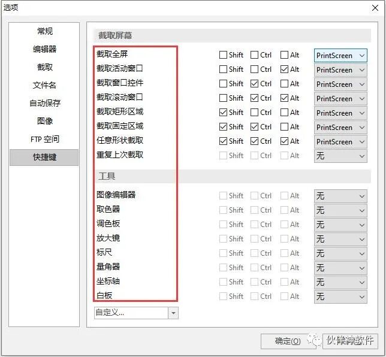Image resolution: width=386 pixels, height=357 pixels.
Task: Close the 选项 dialog window
Action: (375, 8)
